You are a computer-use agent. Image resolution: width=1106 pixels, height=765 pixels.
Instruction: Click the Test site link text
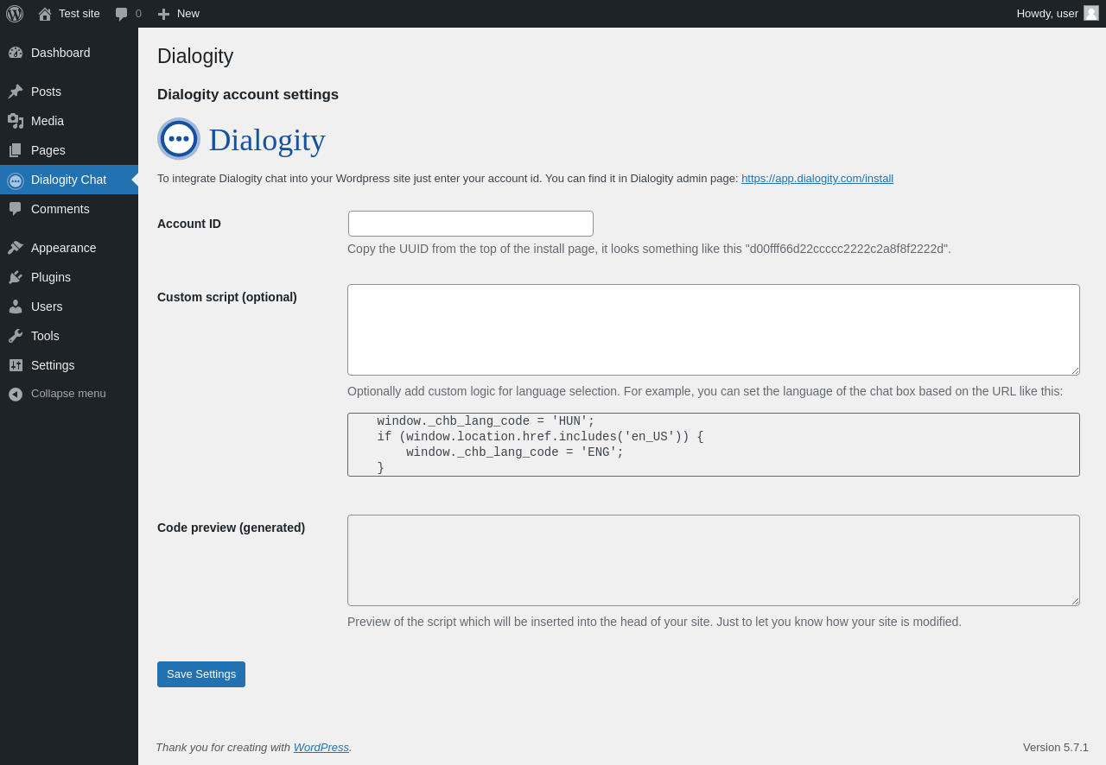pyautogui.click(x=79, y=14)
